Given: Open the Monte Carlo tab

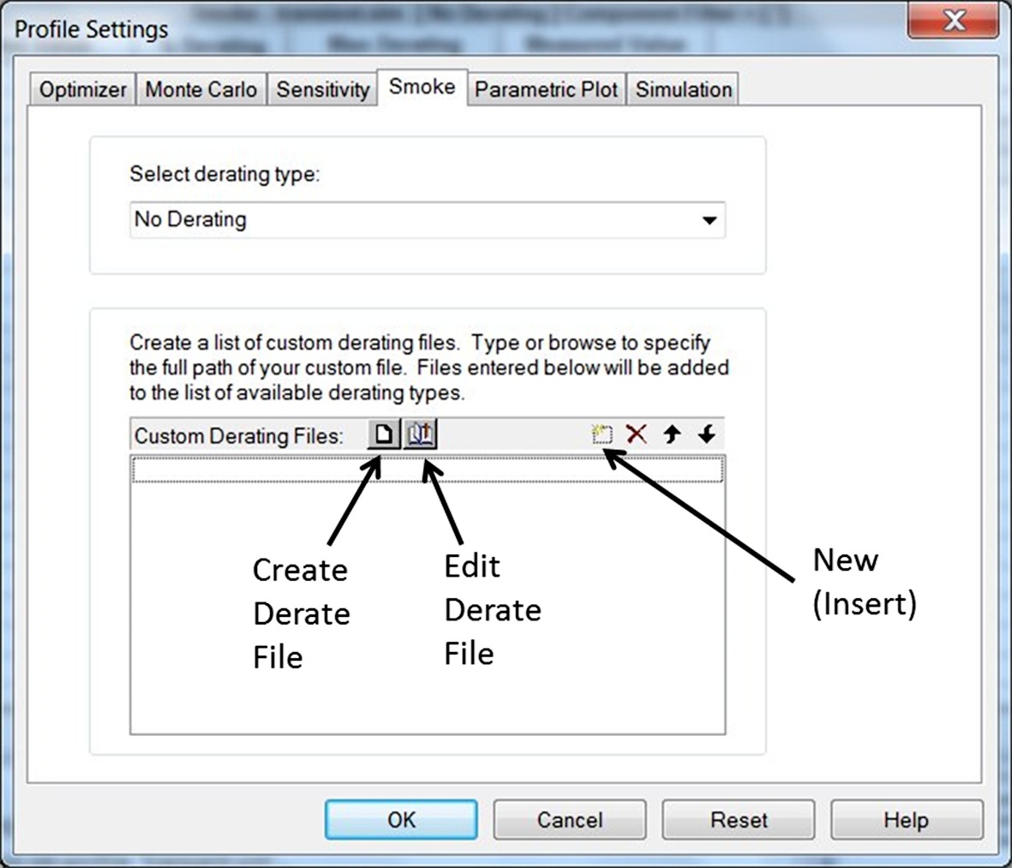Looking at the screenshot, I should point(201,90).
